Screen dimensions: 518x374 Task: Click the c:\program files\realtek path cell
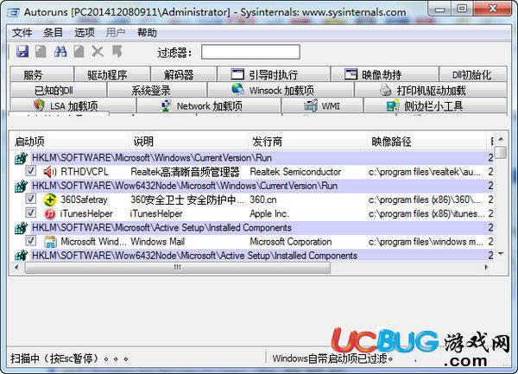(425, 172)
